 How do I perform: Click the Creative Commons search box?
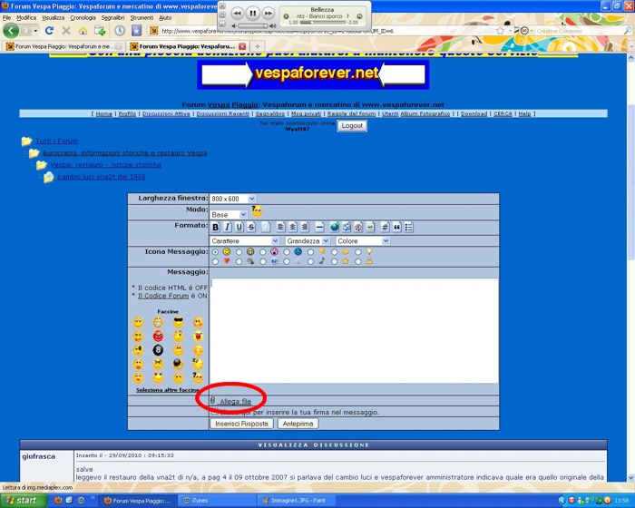click(579, 31)
